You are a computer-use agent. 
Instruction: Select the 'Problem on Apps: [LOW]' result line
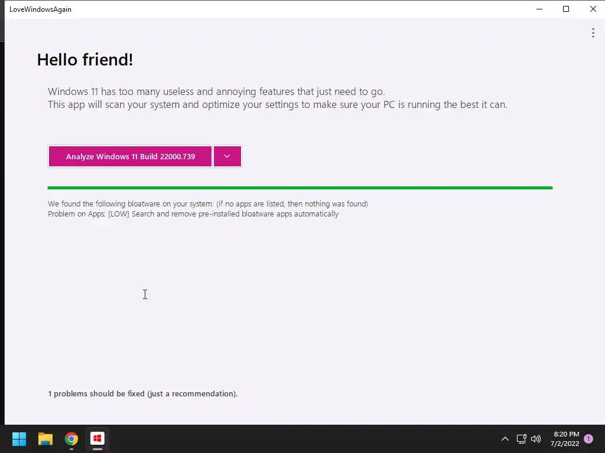[193, 214]
